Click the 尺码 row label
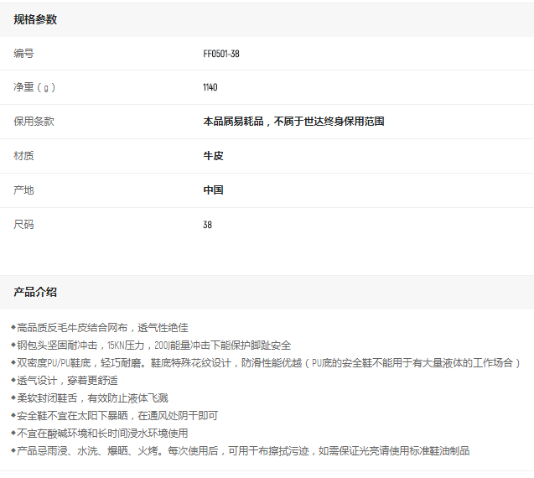This screenshot has width=534, height=478. (23, 225)
